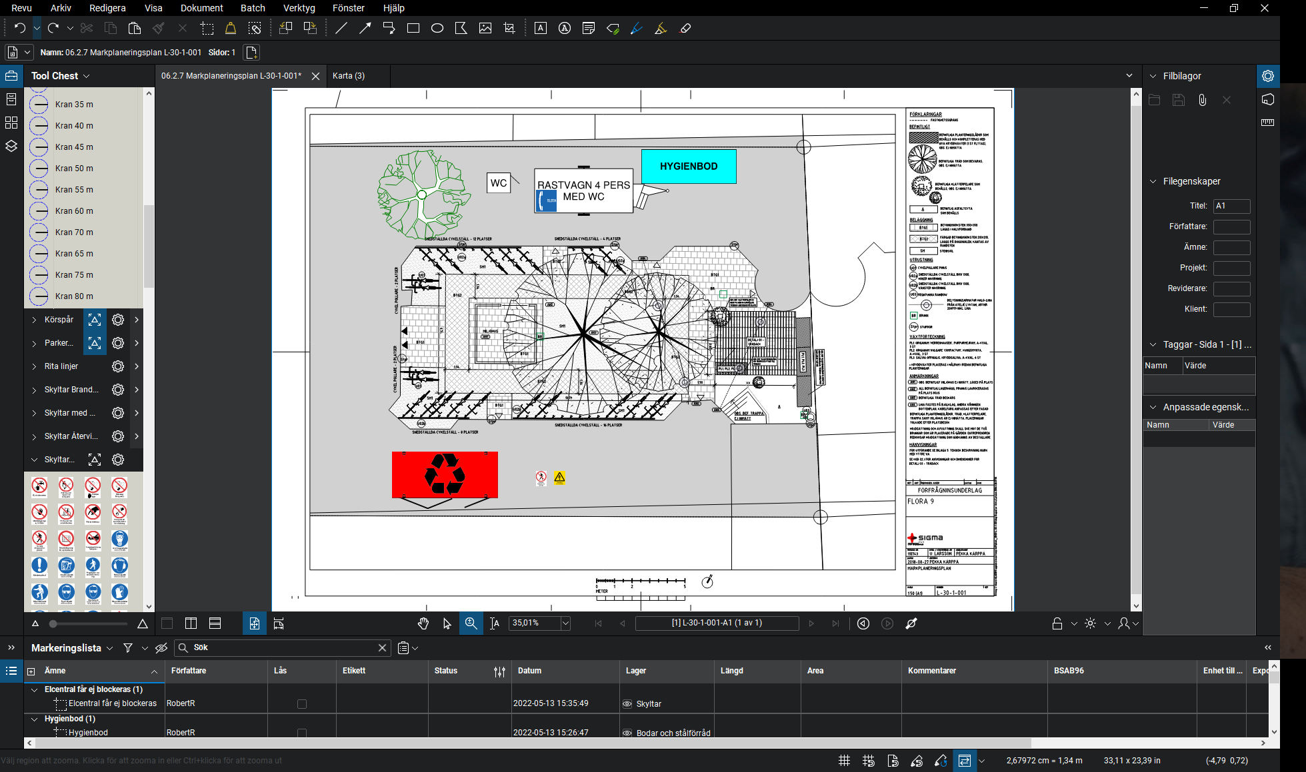Screen dimensions: 1306x772
Task: Open the Verktyg menu
Action: [299, 8]
